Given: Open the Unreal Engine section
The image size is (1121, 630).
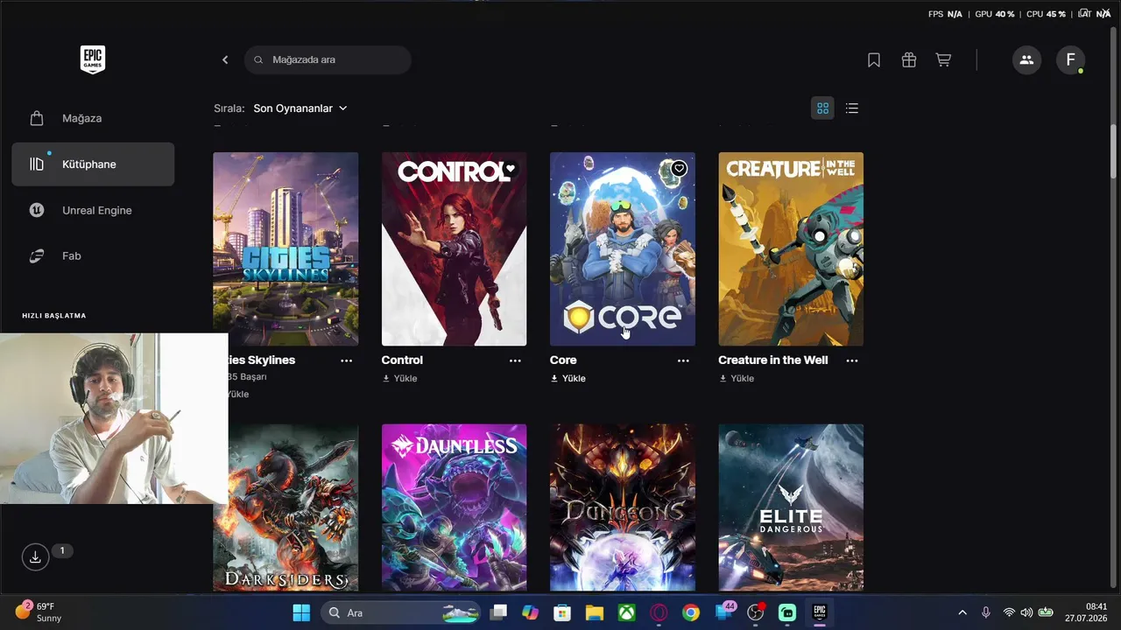Looking at the screenshot, I should click(x=93, y=210).
